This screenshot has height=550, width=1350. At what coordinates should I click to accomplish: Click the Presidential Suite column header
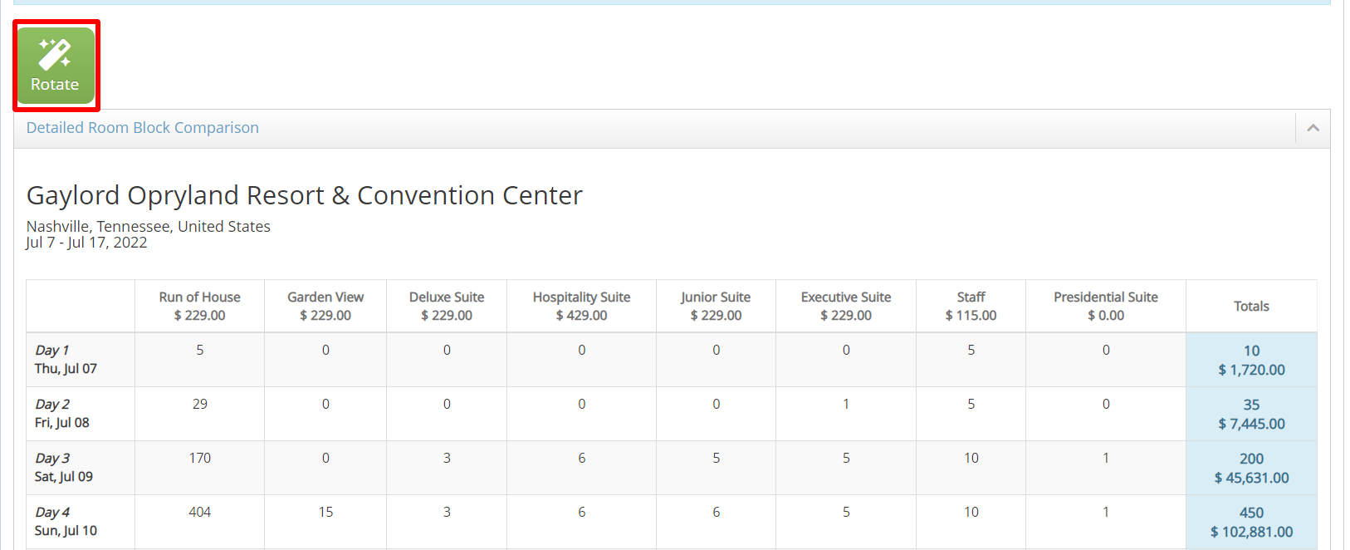(1106, 306)
